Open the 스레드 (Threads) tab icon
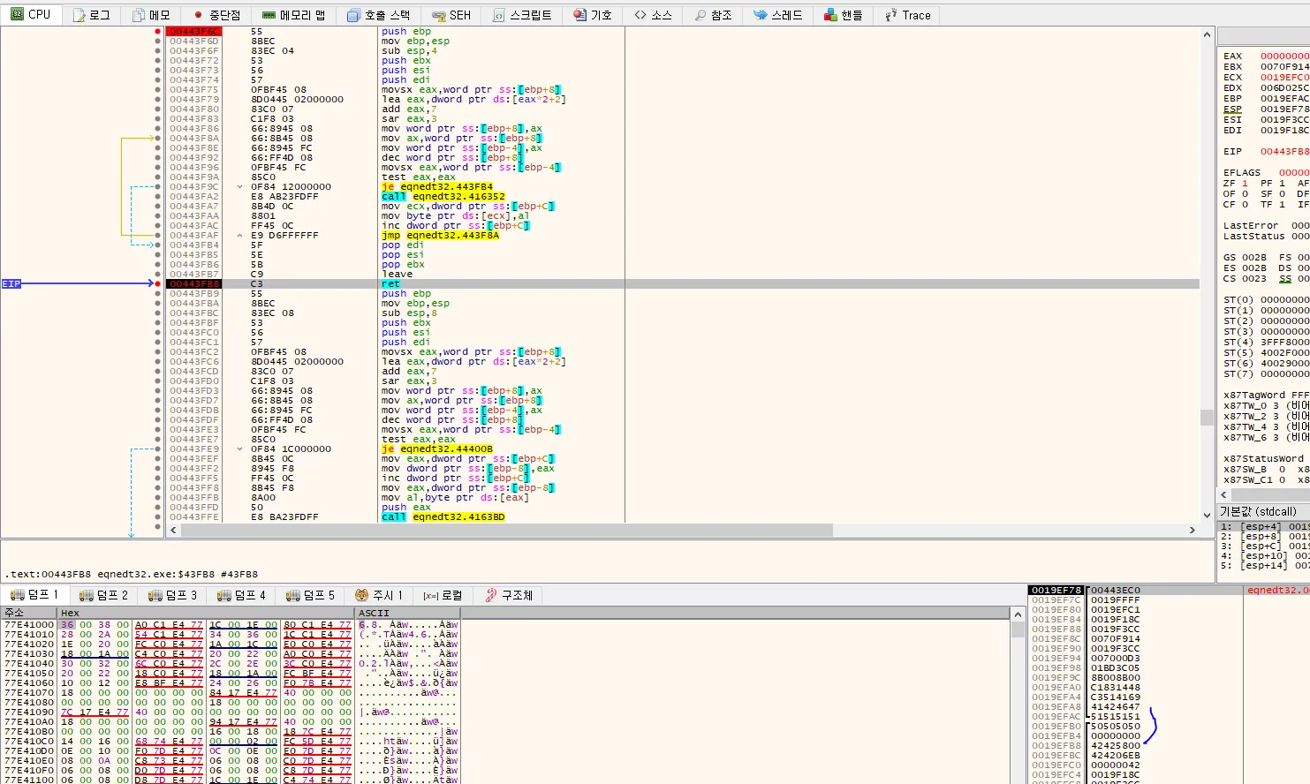This screenshot has width=1310, height=784. point(760,15)
